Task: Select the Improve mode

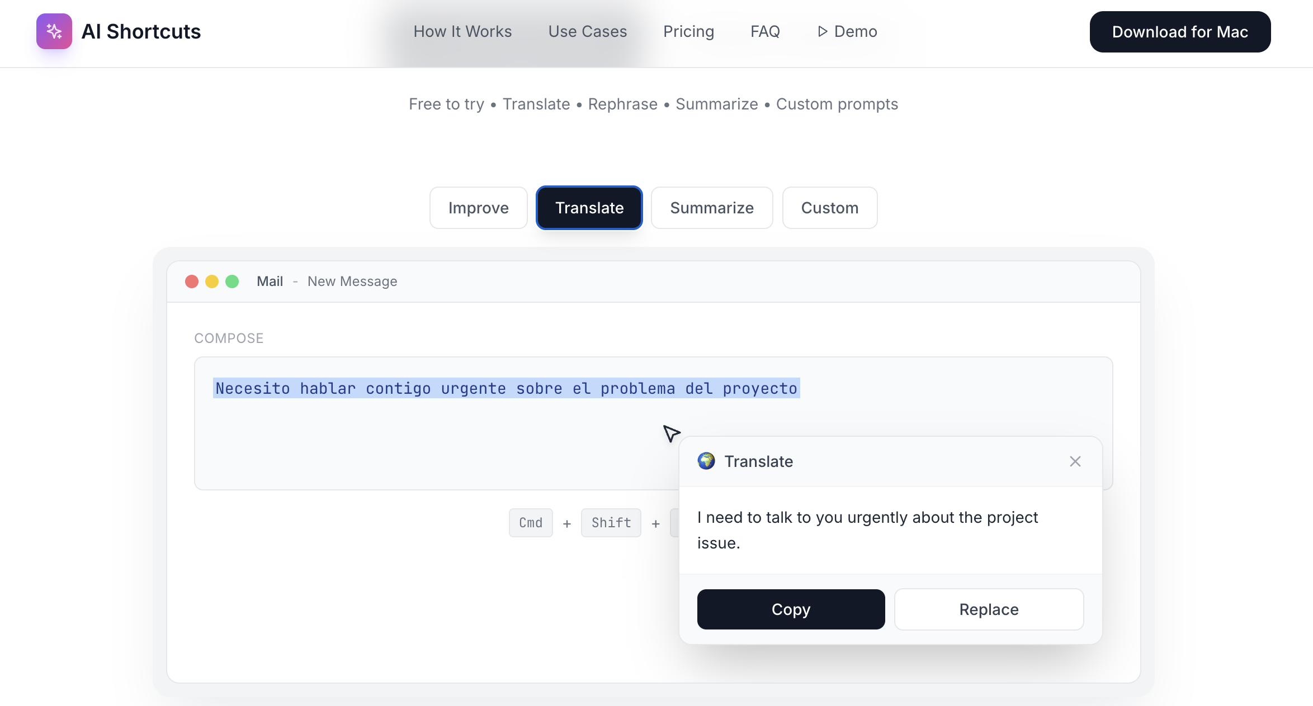Action: 478,208
